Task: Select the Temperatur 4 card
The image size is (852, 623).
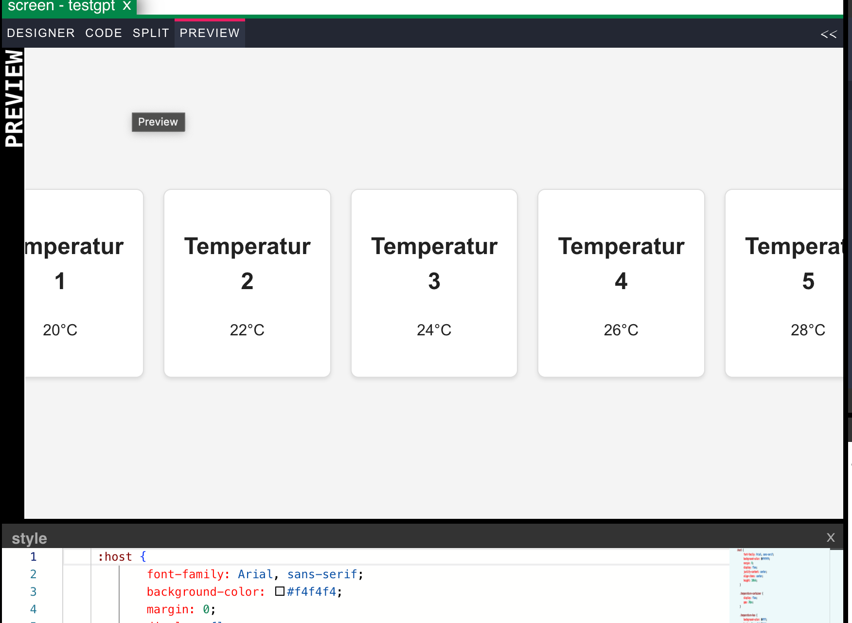Action: coord(621,283)
